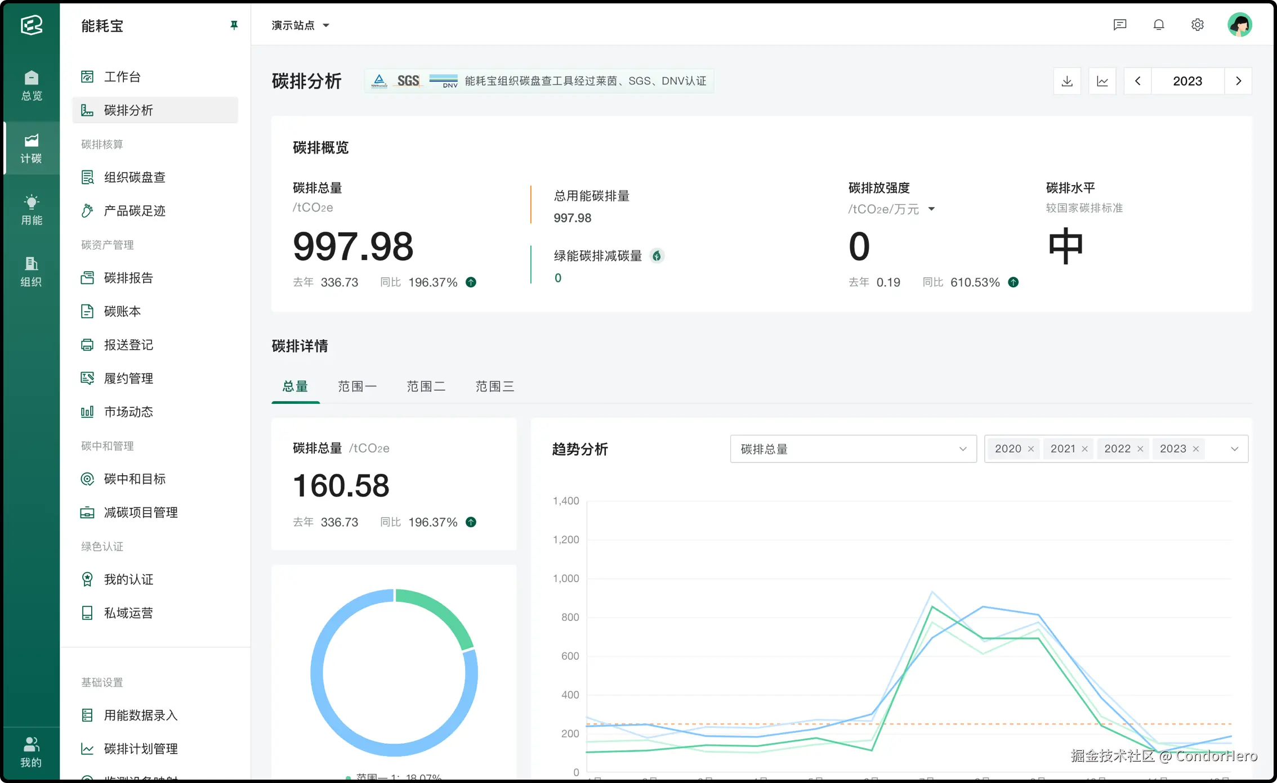Open 私域运营 menu item

155,613
